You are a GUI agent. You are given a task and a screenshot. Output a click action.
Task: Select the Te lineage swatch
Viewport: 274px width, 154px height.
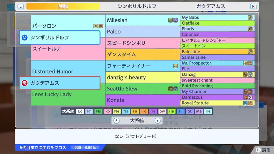[x=153, y=111]
